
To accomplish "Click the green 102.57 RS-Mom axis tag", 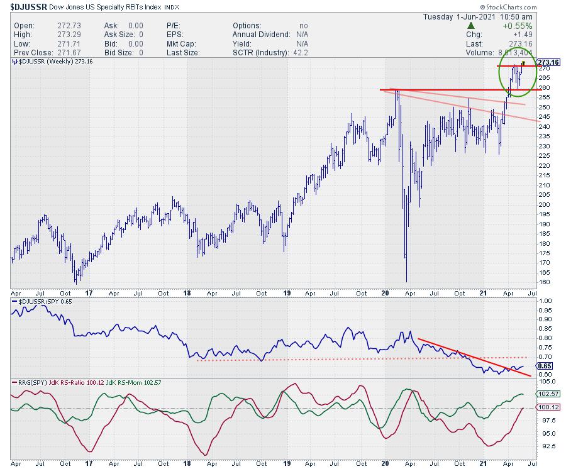I will pos(550,395).
